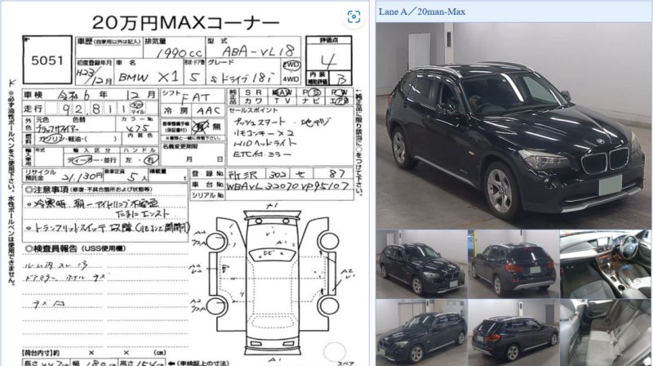The height and width of the screenshot is (366, 653).
Task: Select the front three-quarter view thumbnail
Action: [x=420, y=264]
